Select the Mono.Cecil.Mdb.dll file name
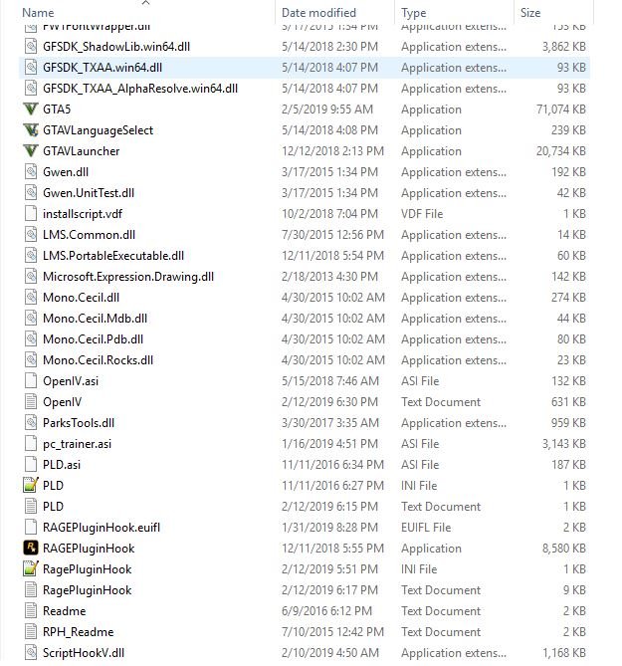 (96, 319)
